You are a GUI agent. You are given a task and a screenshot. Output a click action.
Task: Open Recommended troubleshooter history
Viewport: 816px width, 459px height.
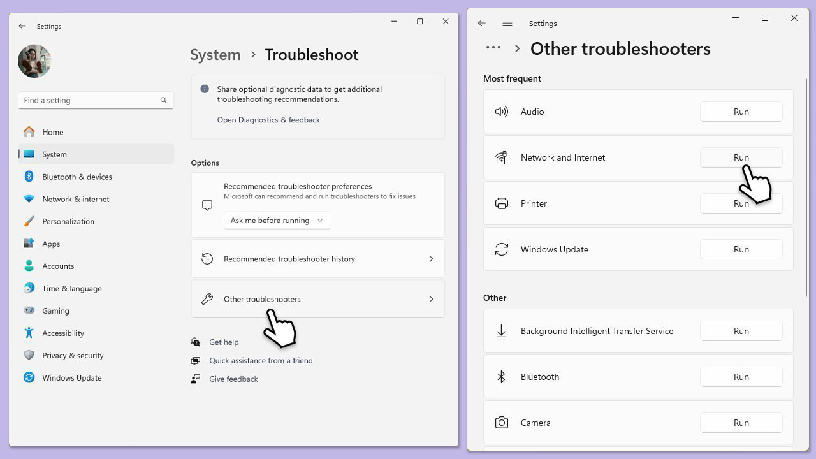(317, 259)
